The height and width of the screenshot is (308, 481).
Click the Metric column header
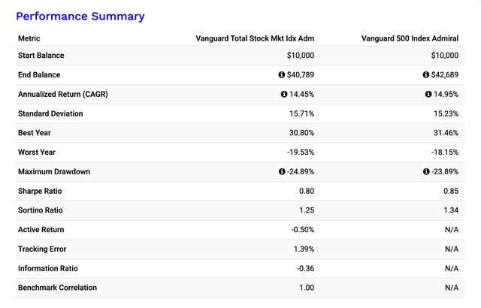(x=29, y=38)
